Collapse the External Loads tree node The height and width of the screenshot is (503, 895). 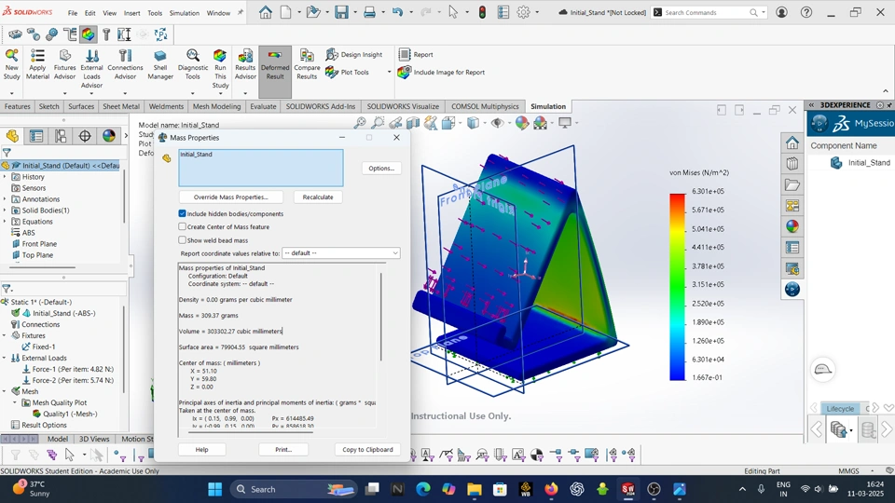(5, 358)
